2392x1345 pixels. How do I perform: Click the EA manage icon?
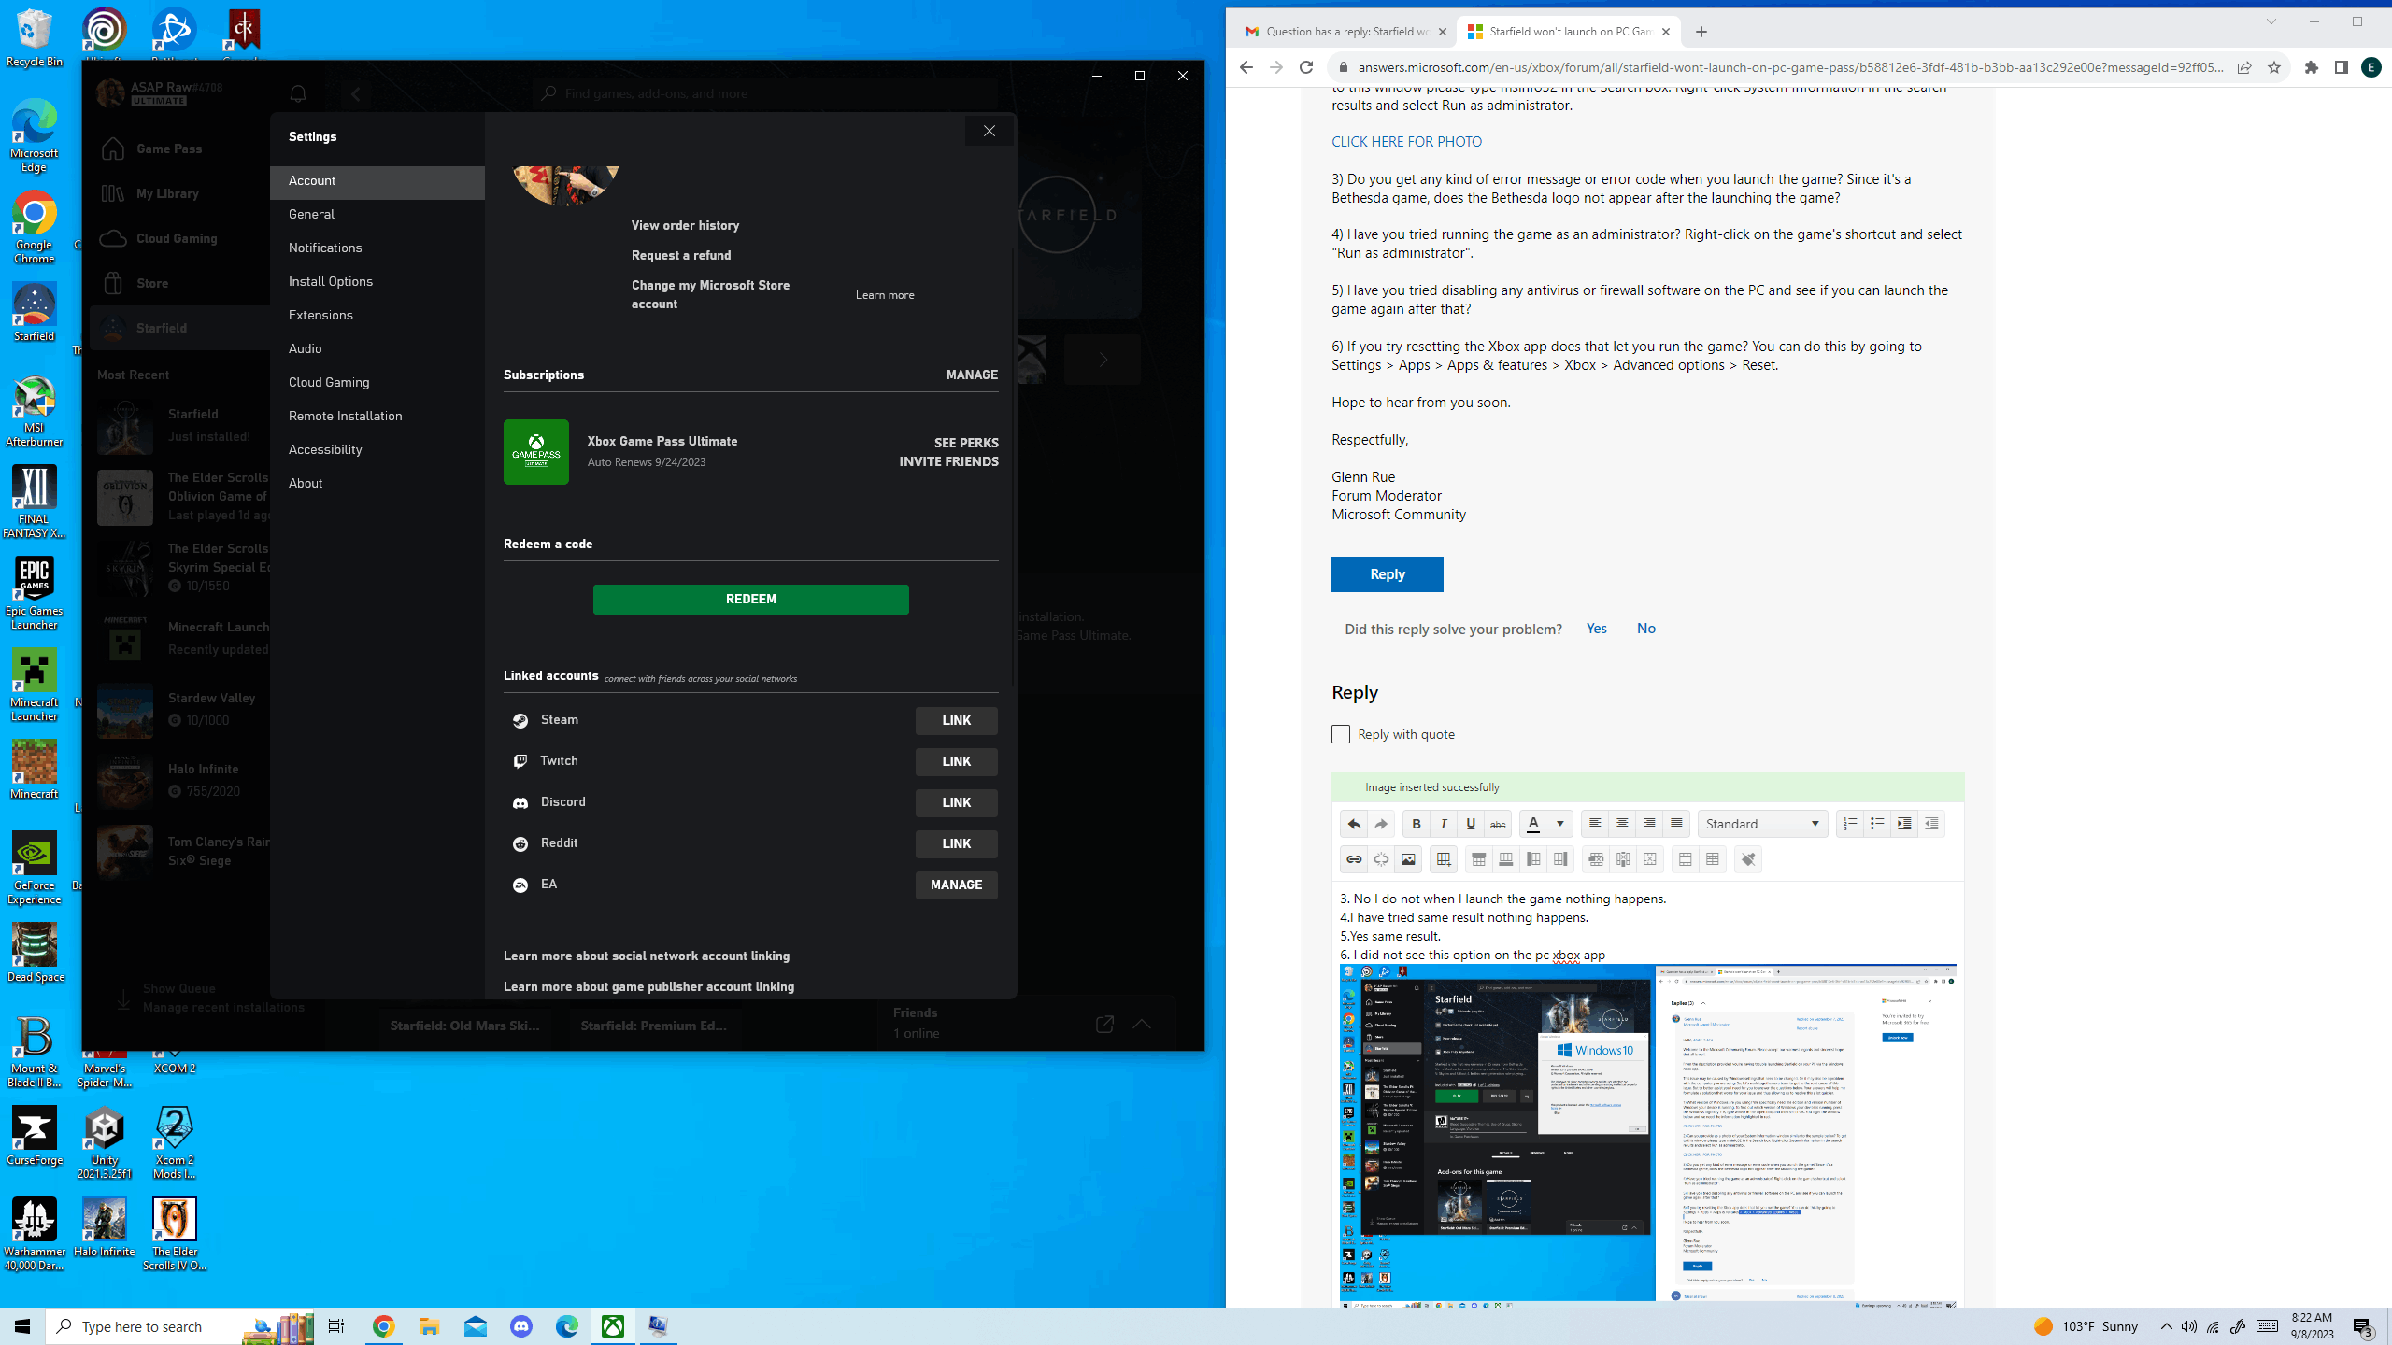pyautogui.click(x=956, y=885)
